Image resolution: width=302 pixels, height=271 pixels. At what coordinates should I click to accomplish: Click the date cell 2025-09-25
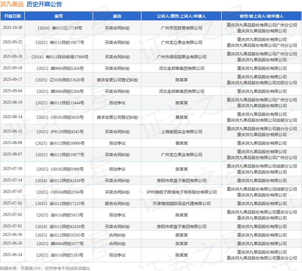(12, 42)
